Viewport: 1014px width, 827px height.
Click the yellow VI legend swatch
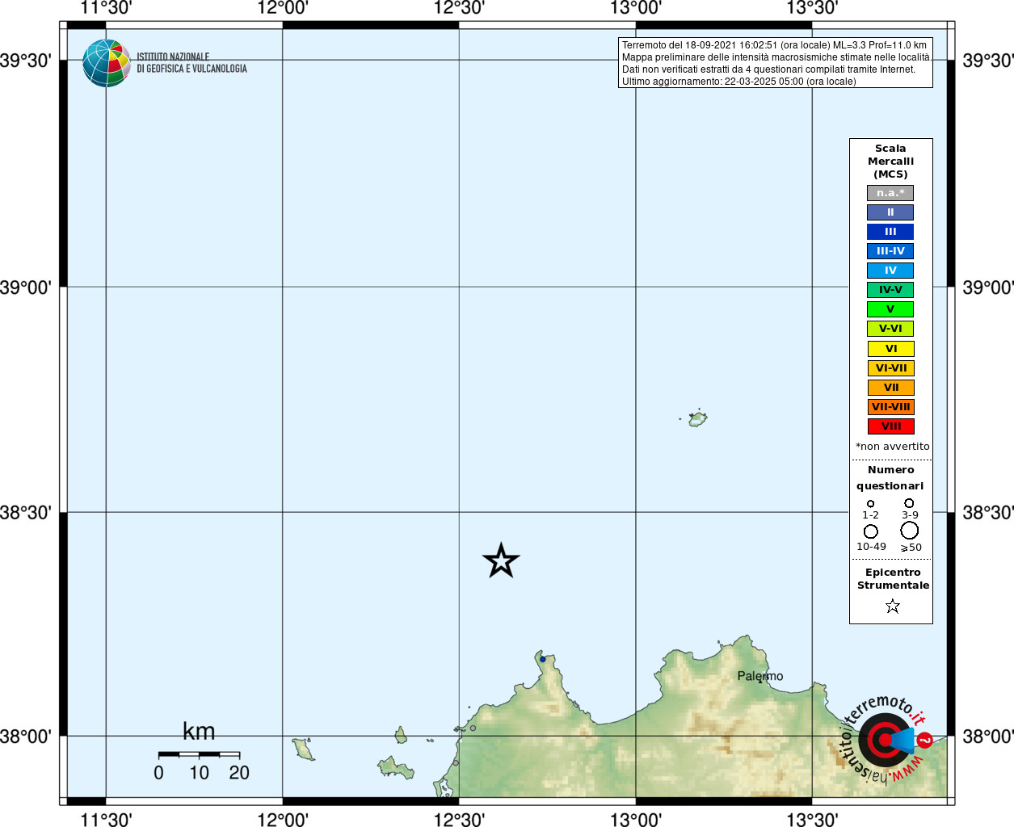coord(891,349)
